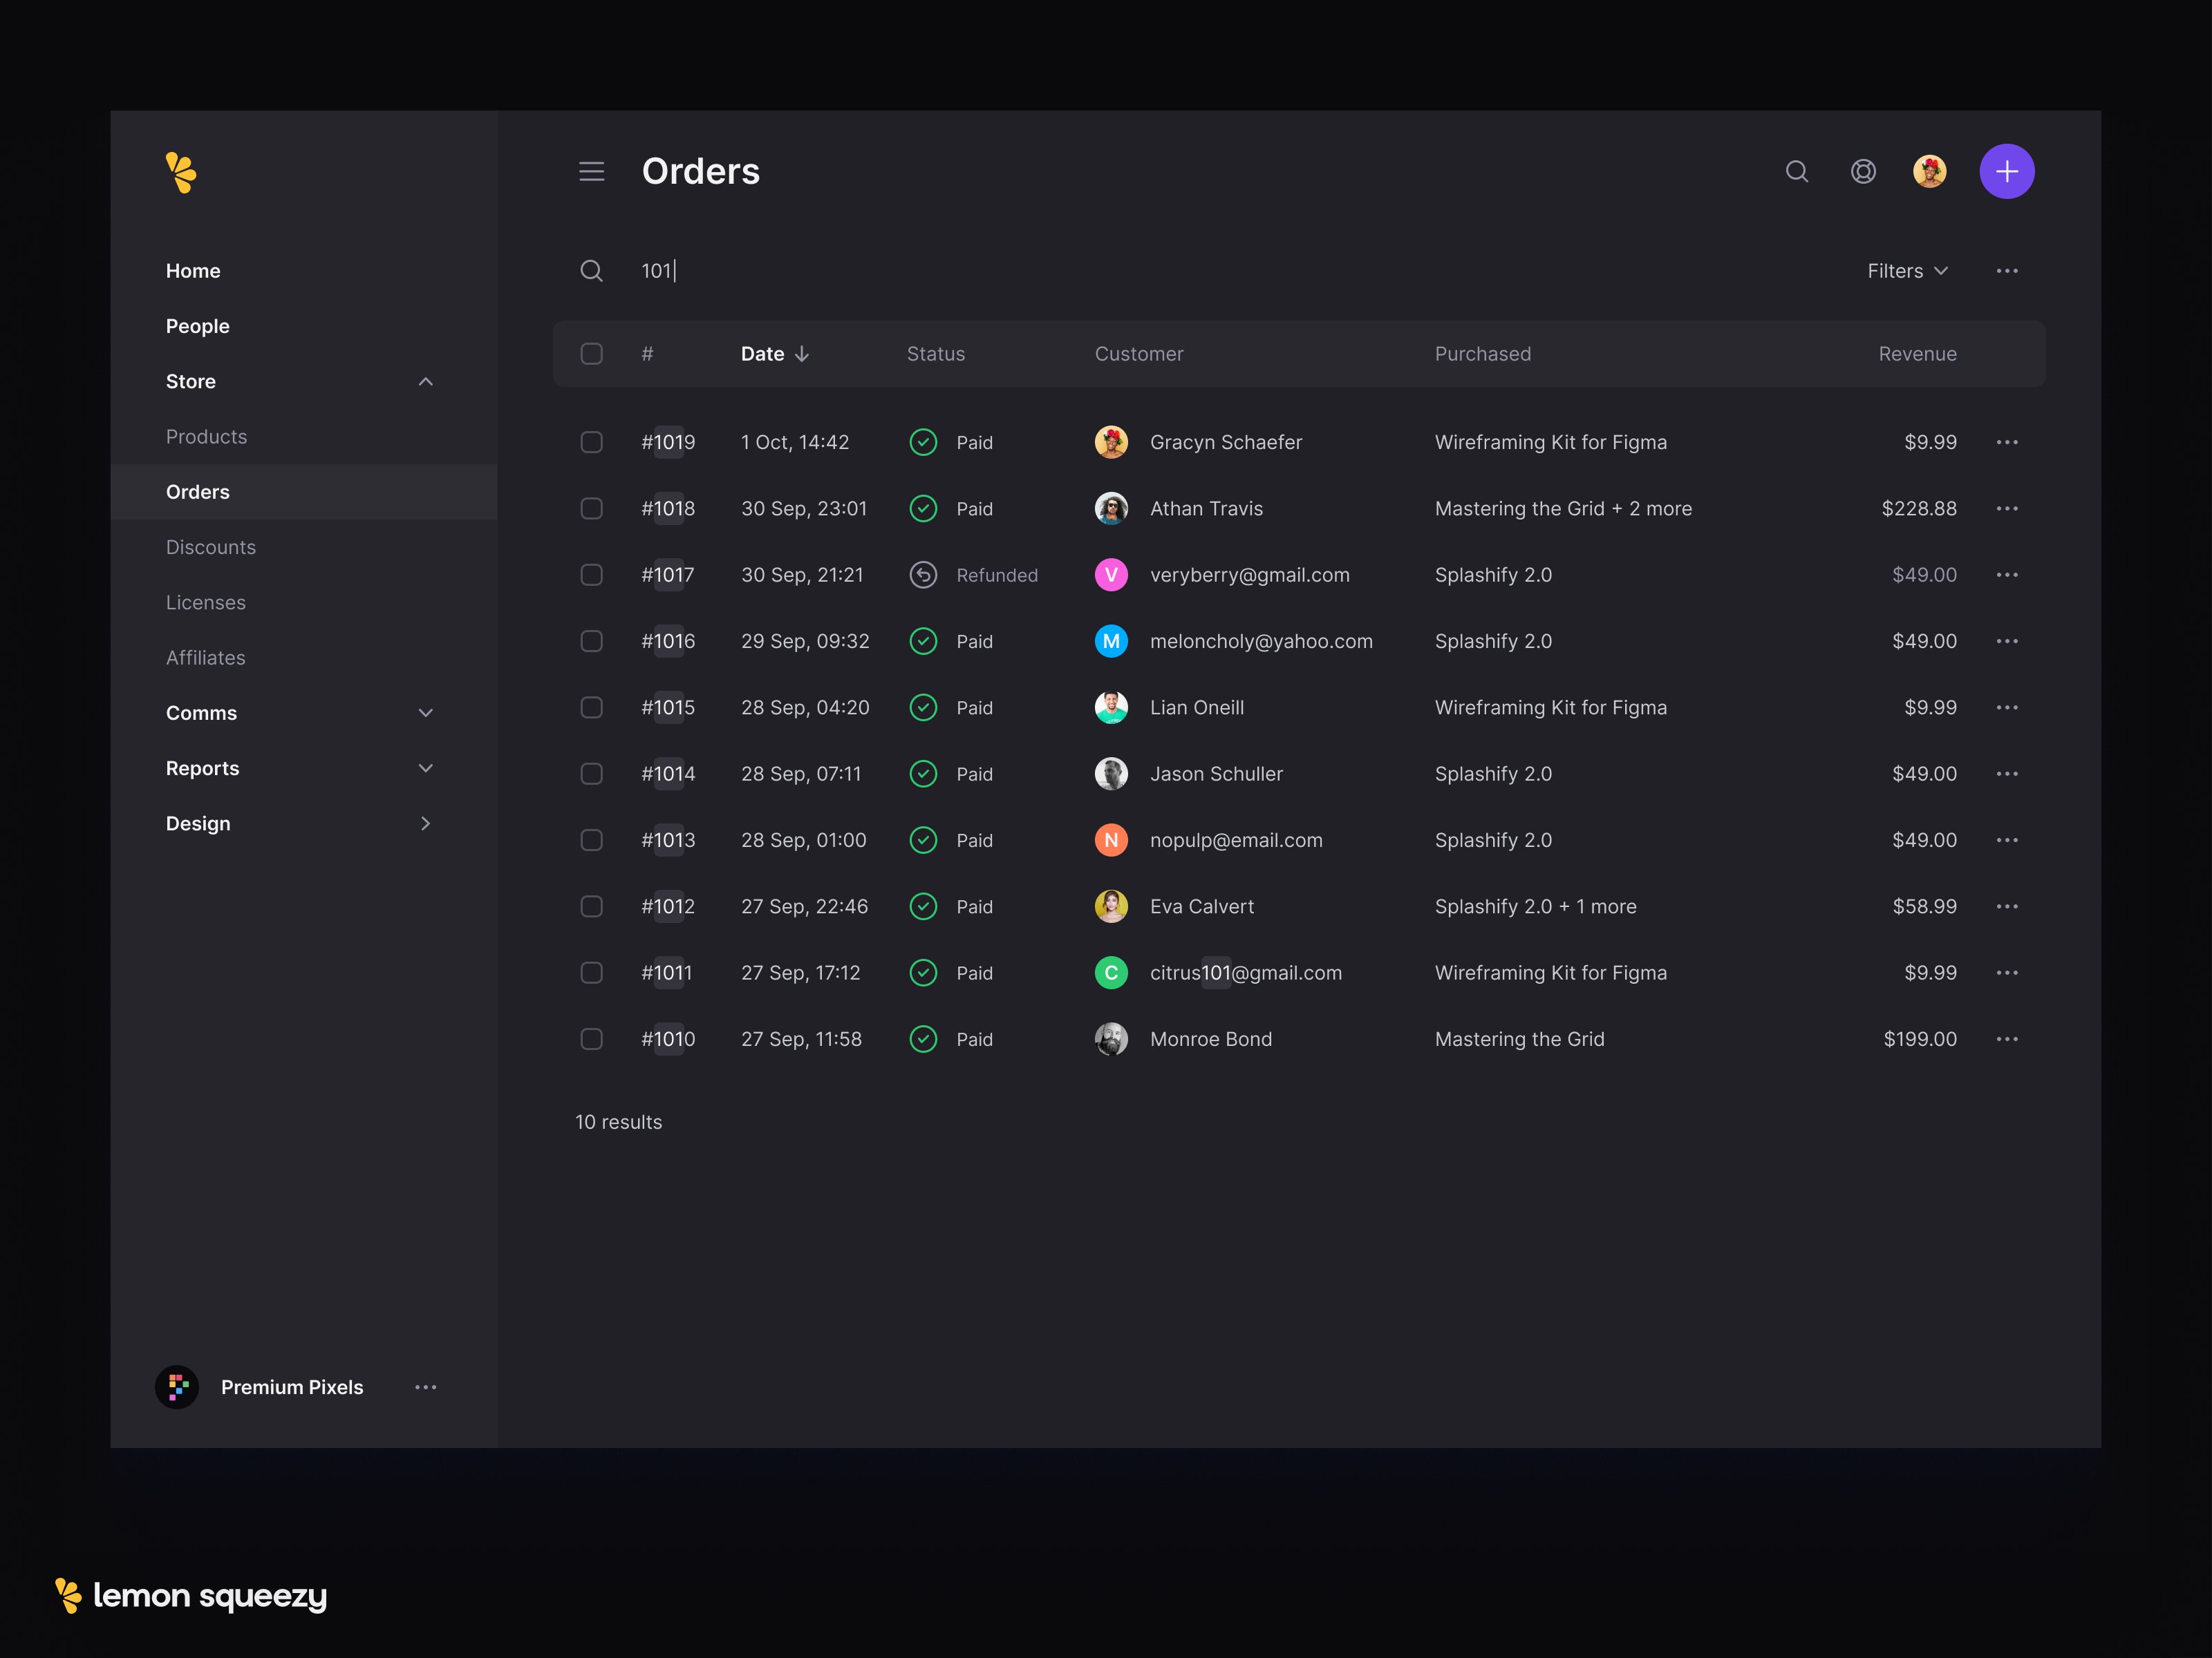
Task: Open row actions for order #1013
Action: click(x=2007, y=839)
